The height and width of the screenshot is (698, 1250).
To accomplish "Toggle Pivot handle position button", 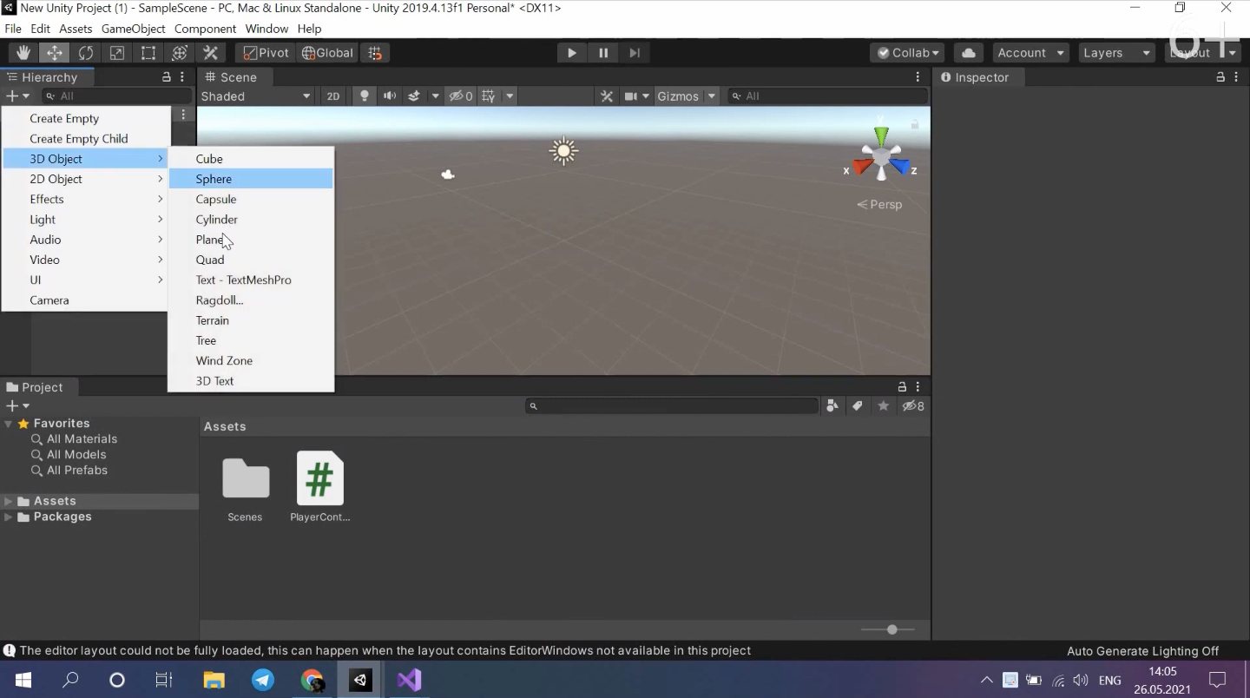I will tap(266, 53).
